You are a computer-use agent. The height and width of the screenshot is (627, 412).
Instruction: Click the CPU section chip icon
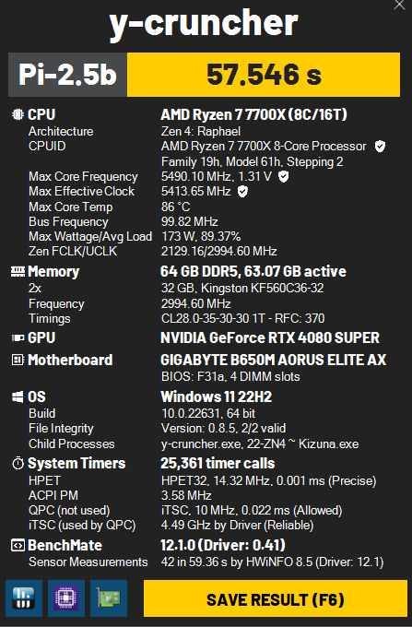coord(18,114)
